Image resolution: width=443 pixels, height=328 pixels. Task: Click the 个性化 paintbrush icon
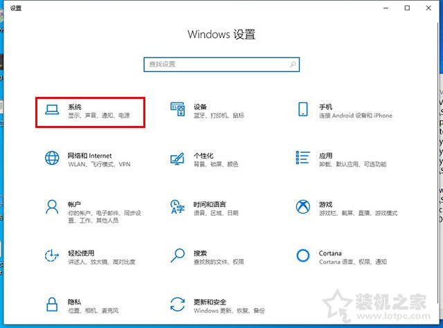[177, 158]
